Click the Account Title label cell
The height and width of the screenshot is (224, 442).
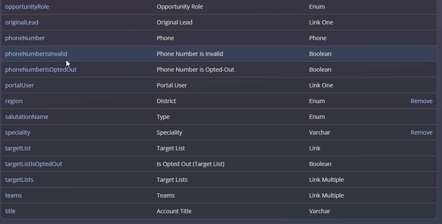(174, 211)
